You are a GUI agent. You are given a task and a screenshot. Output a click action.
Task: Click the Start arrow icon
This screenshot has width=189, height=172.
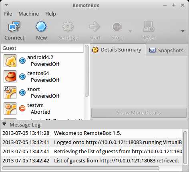coord(94,26)
